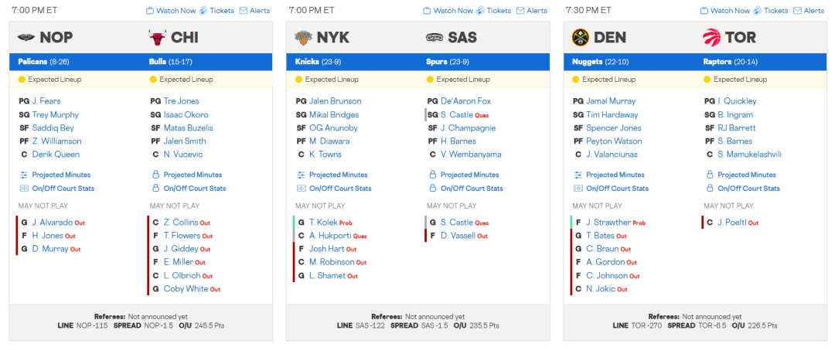Click the Toronto Raptors logo
This screenshot has height=347, width=835.
point(711,37)
